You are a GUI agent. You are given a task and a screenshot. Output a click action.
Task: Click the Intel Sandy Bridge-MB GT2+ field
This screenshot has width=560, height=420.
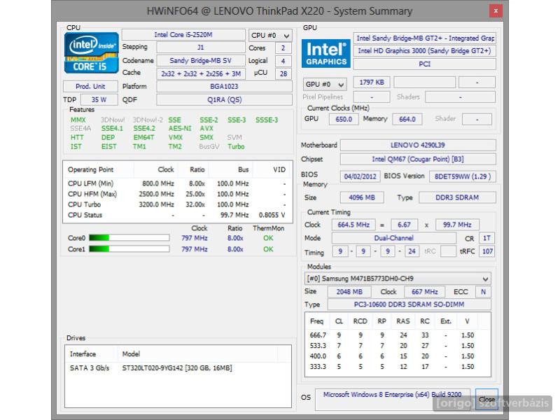click(x=425, y=38)
